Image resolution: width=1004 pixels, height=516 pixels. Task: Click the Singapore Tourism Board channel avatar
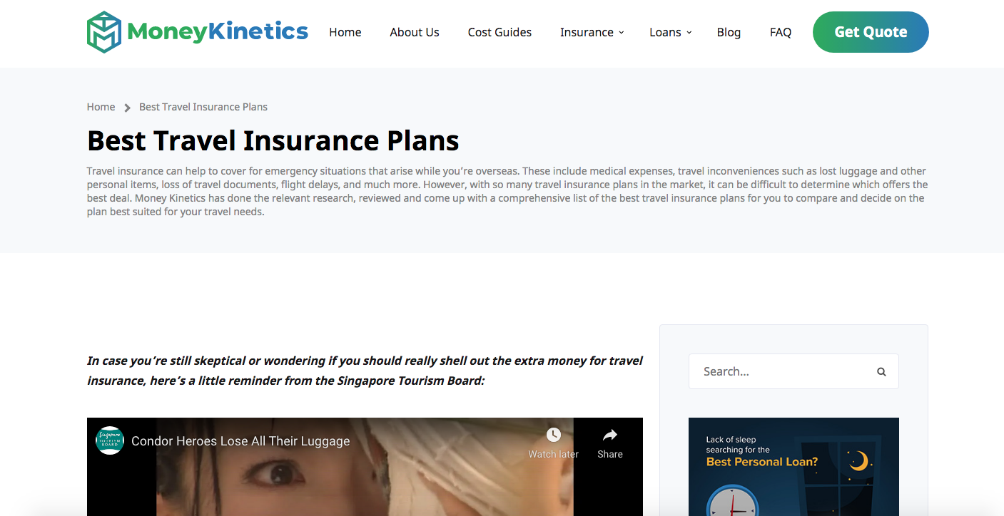pos(110,440)
